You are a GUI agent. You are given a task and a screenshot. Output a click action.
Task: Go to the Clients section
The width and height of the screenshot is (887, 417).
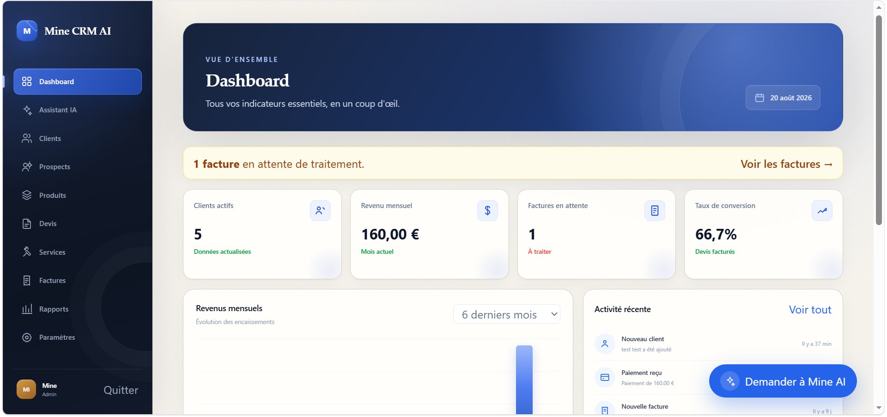coord(78,139)
